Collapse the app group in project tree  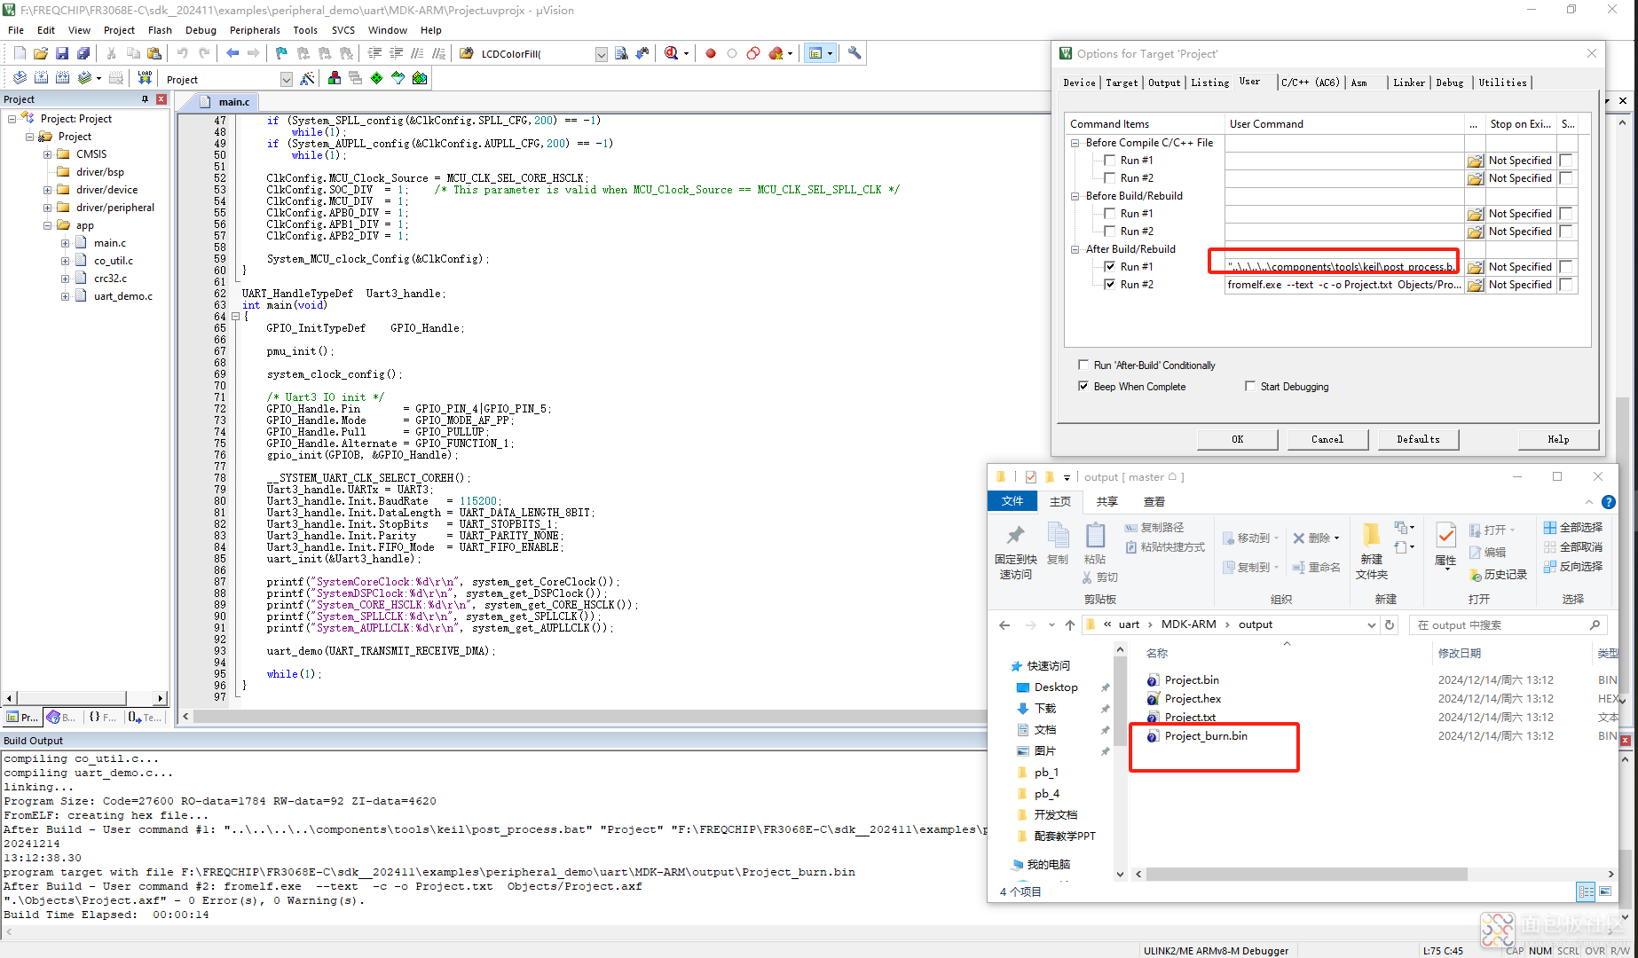tap(47, 225)
